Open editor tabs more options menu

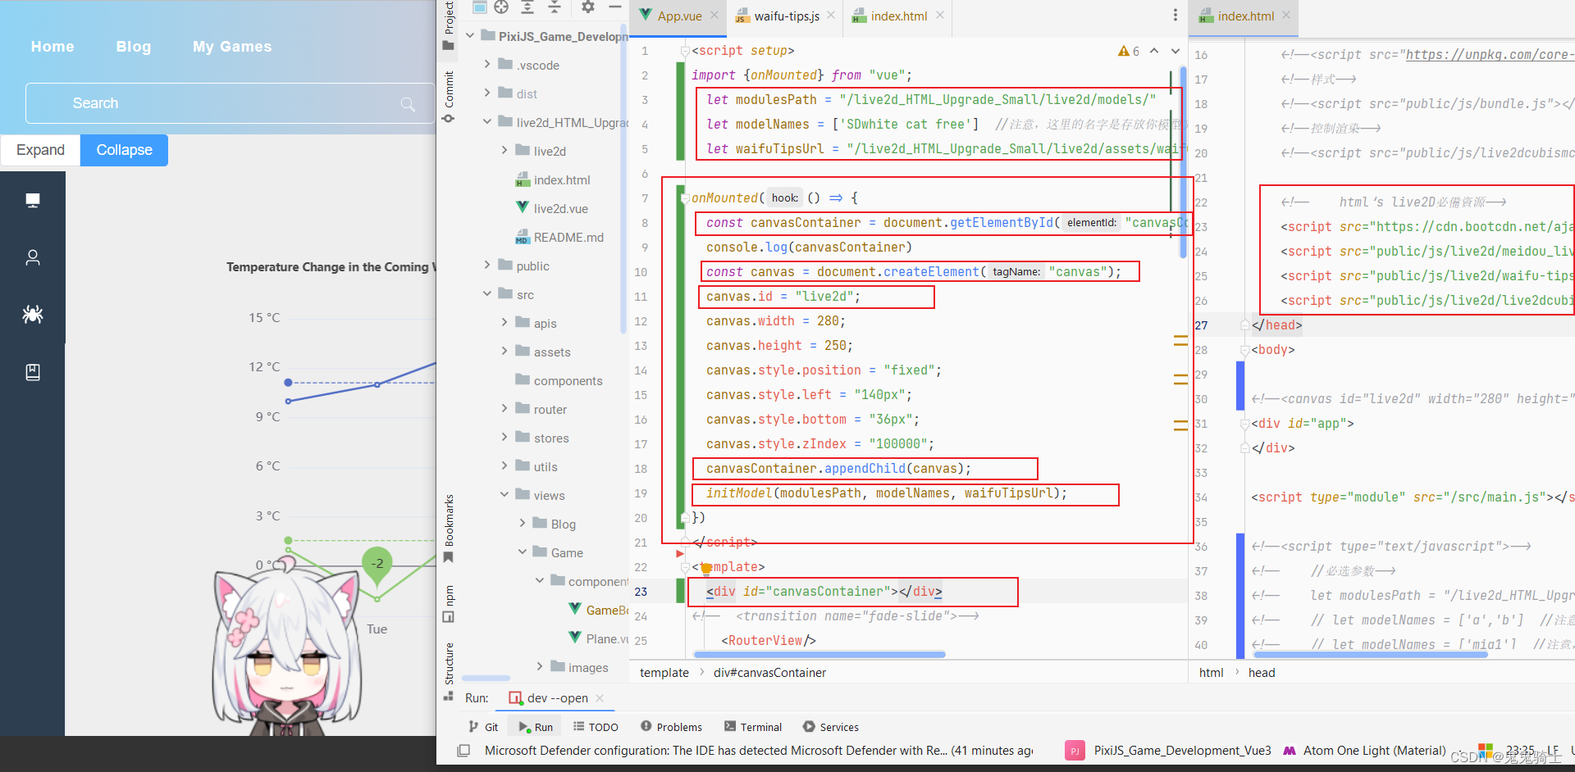coord(1175,16)
